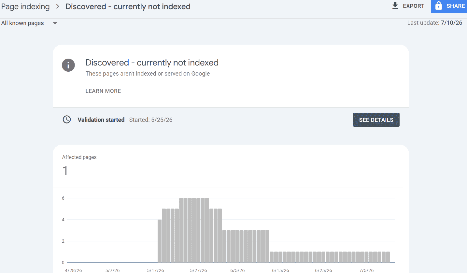
Task: Click the 5/17/26 axis date label
Action: coord(155,270)
